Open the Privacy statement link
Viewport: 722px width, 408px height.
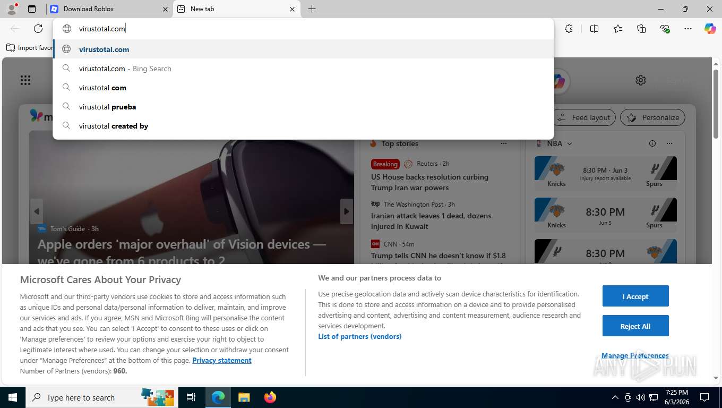222,360
